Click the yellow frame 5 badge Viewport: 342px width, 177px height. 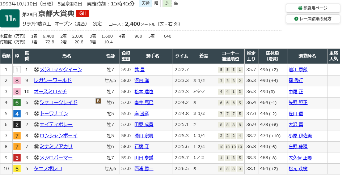point(17,169)
